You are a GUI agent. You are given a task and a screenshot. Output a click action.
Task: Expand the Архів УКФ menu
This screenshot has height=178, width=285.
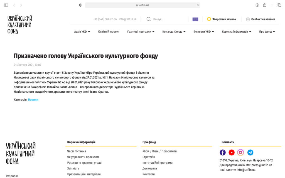pyautogui.click(x=82, y=32)
